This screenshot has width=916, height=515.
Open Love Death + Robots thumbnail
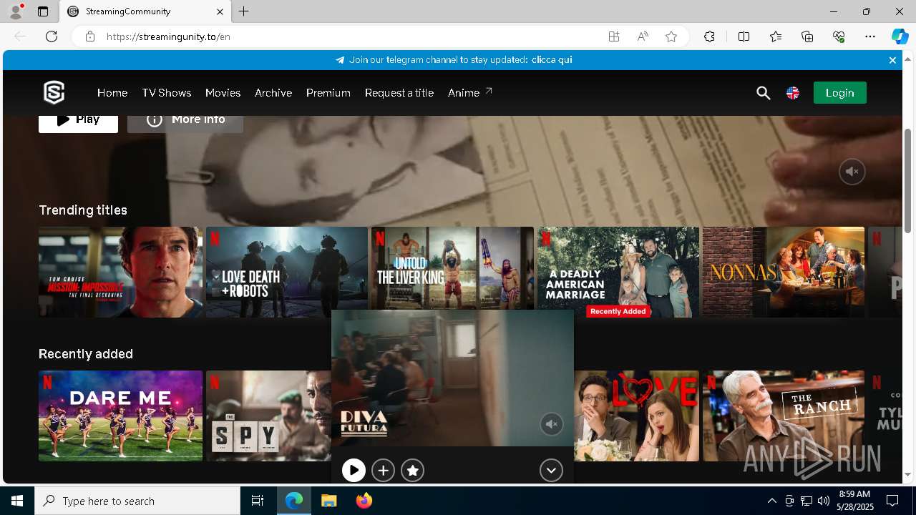point(287,273)
